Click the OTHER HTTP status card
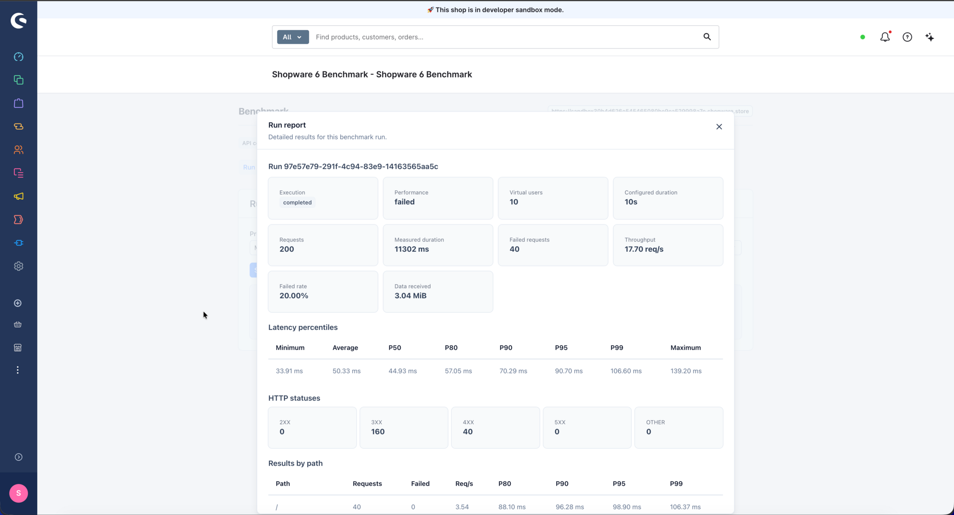Screen dimensions: 954x515 pos(678,427)
